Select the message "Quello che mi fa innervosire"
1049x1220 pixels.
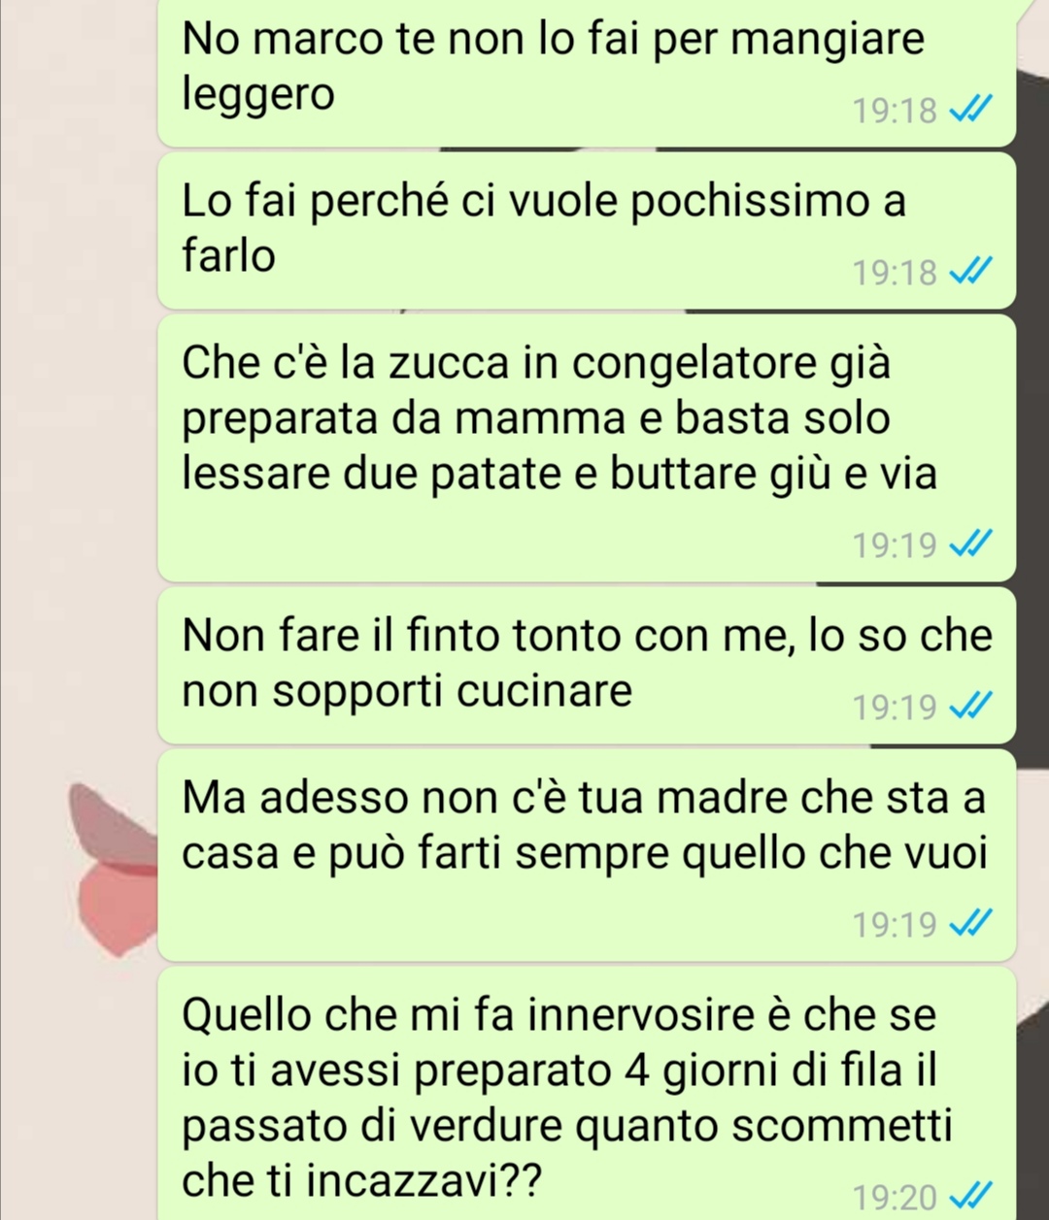[x=587, y=1093]
